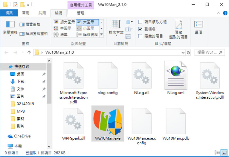
Task: Click the 瀏覽窗格 navigation pane button
Action: click(10, 28)
